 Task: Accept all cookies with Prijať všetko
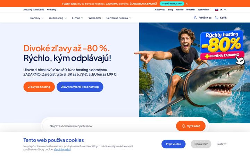[173, 144]
